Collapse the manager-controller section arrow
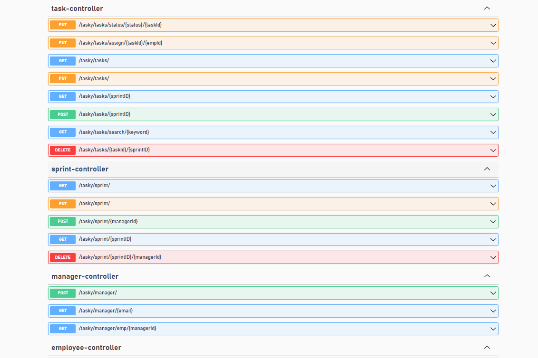Image resolution: width=538 pixels, height=358 pixels. (487, 276)
